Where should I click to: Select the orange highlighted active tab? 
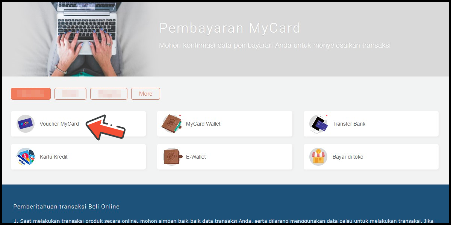click(31, 94)
